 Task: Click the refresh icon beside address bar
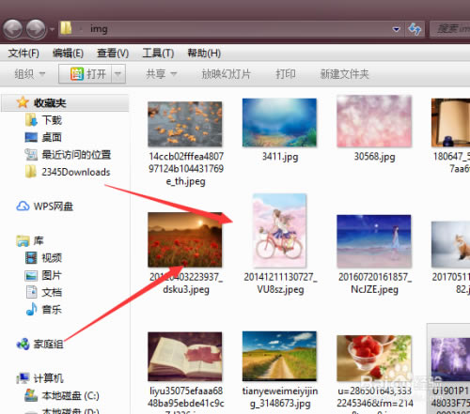(415, 29)
